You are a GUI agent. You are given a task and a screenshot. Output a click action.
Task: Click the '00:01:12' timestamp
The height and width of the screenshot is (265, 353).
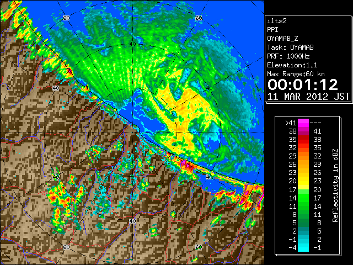pyautogui.click(x=303, y=84)
